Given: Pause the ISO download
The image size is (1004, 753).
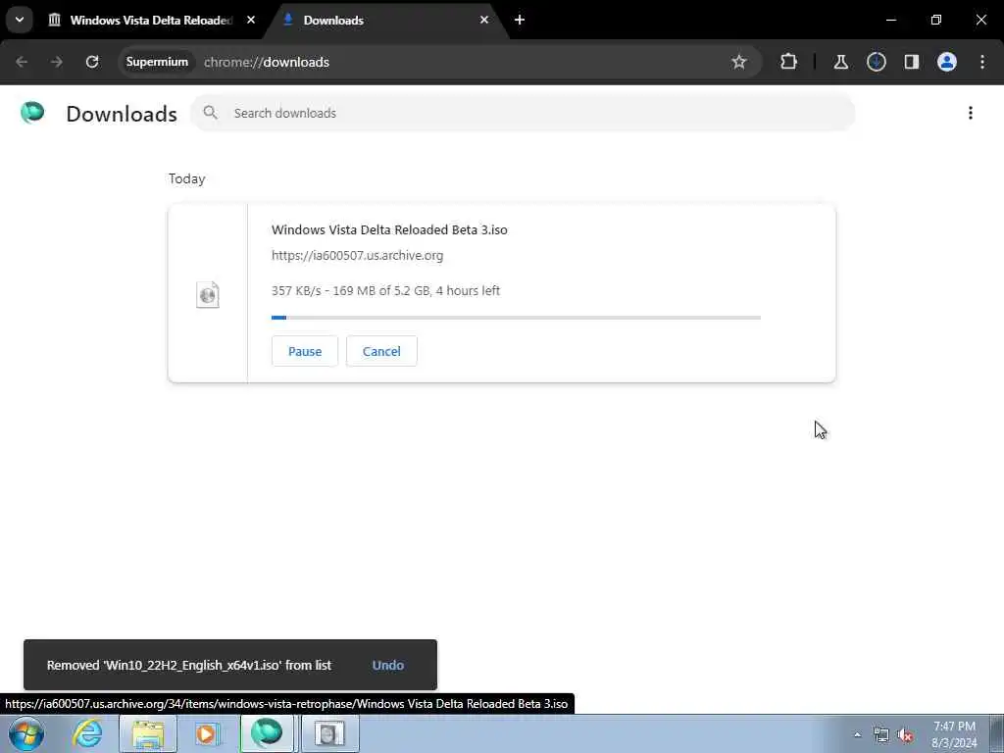Looking at the screenshot, I should tap(305, 351).
